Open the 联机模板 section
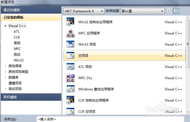190x122 pixels. click(x=31, y=97)
